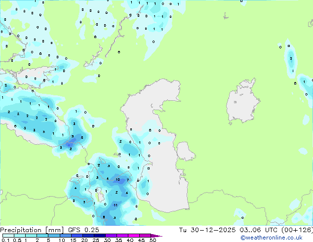Click the forecast date 'Tu 30-12-2025 03..06 UTC' text
313x242 pixels.
229,230
